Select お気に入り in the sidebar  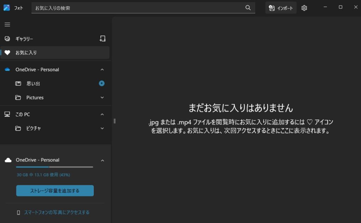(x=26, y=52)
